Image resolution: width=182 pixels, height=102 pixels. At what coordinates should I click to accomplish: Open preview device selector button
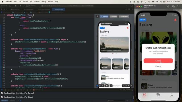pos(111,86)
